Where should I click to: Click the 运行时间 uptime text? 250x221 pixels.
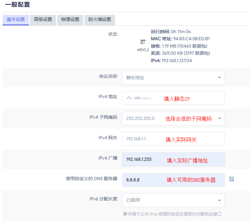click(x=171, y=32)
